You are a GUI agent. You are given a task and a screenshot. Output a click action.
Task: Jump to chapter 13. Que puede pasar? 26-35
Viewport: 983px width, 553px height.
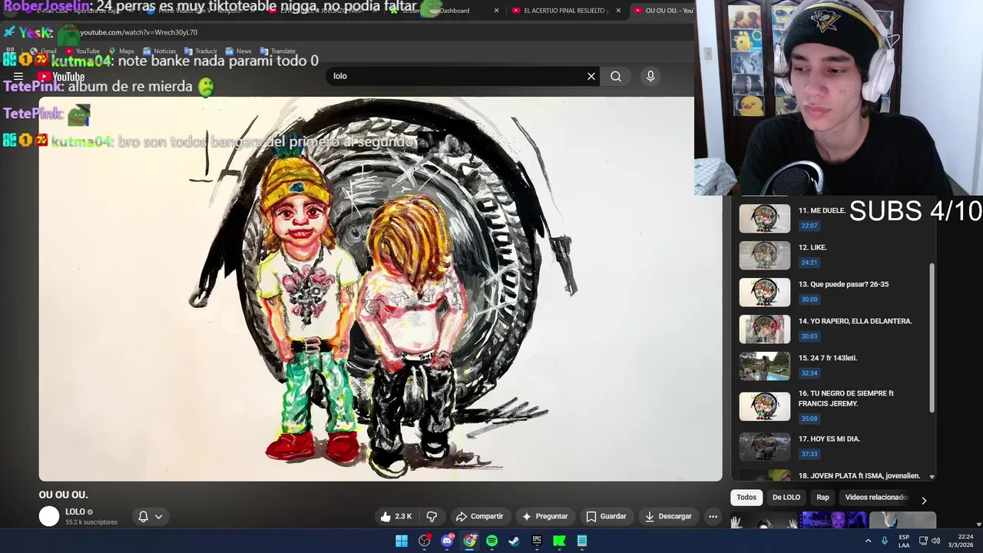tap(833, 292)
